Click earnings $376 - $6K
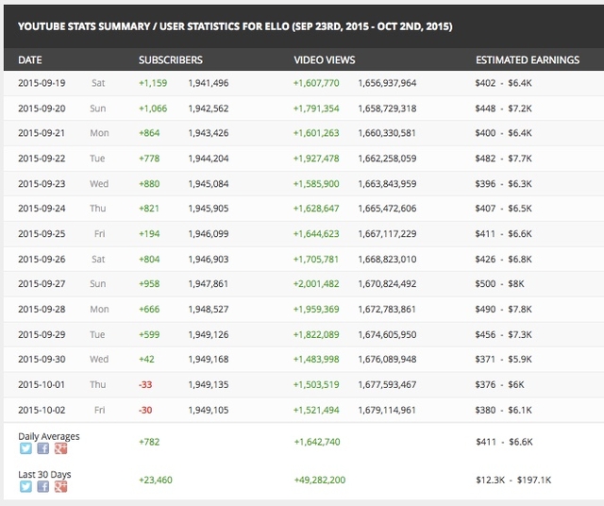 pyautogui.click(x=499, y=384)
